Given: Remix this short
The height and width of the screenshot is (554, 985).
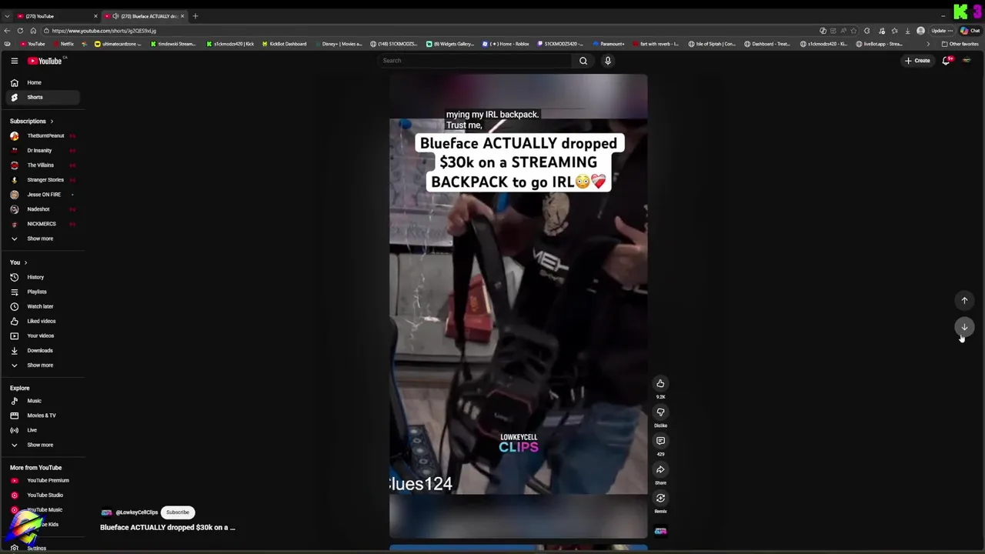Looking at the screenshot, I should [660, 498].
